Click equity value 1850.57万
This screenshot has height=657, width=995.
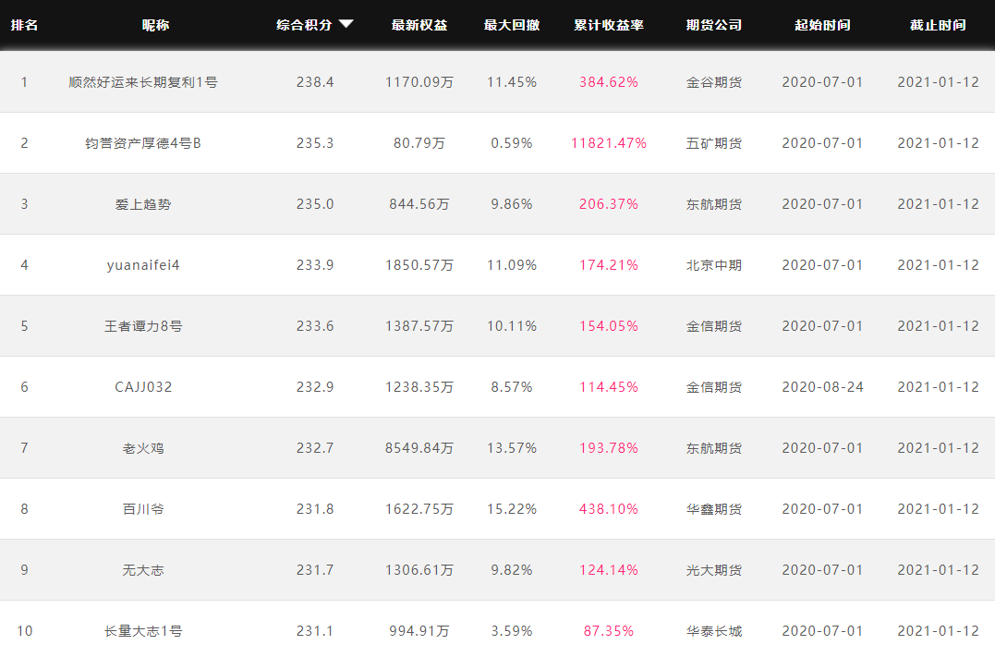(x=419, y=264)
